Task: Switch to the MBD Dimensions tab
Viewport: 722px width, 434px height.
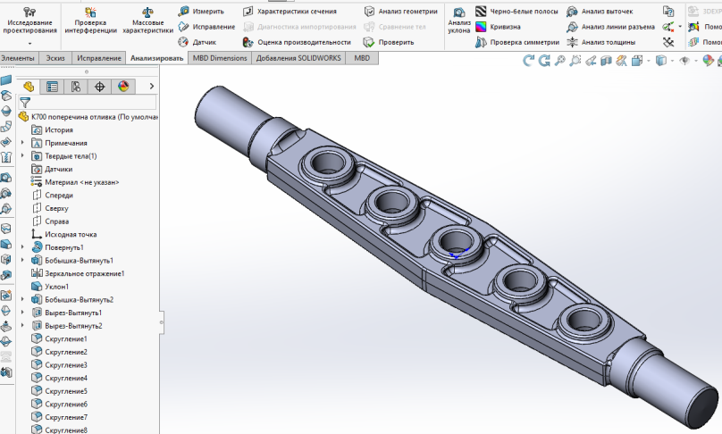Action: (x=220, y=58)
